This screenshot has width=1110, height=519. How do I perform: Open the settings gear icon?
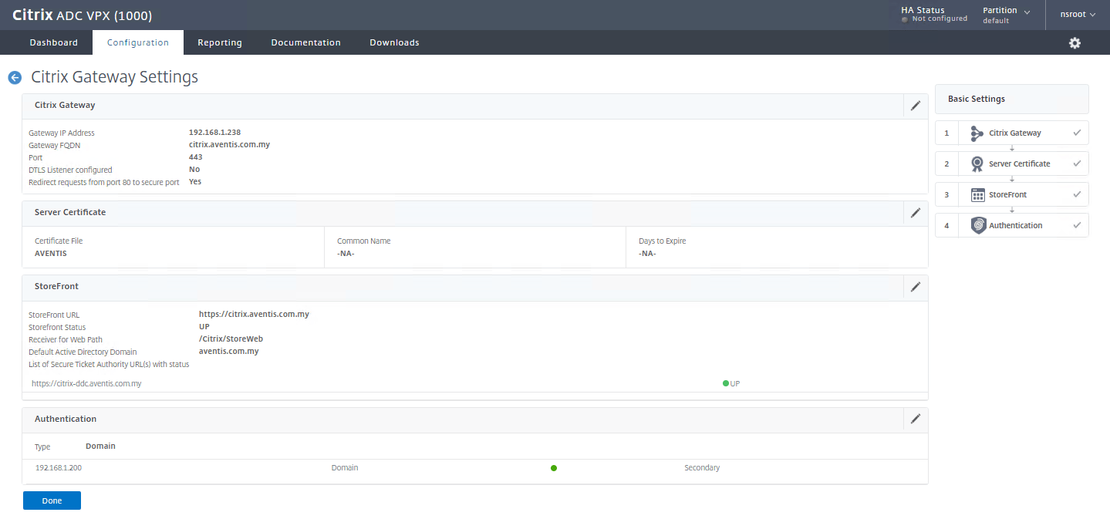point(1075,43)
